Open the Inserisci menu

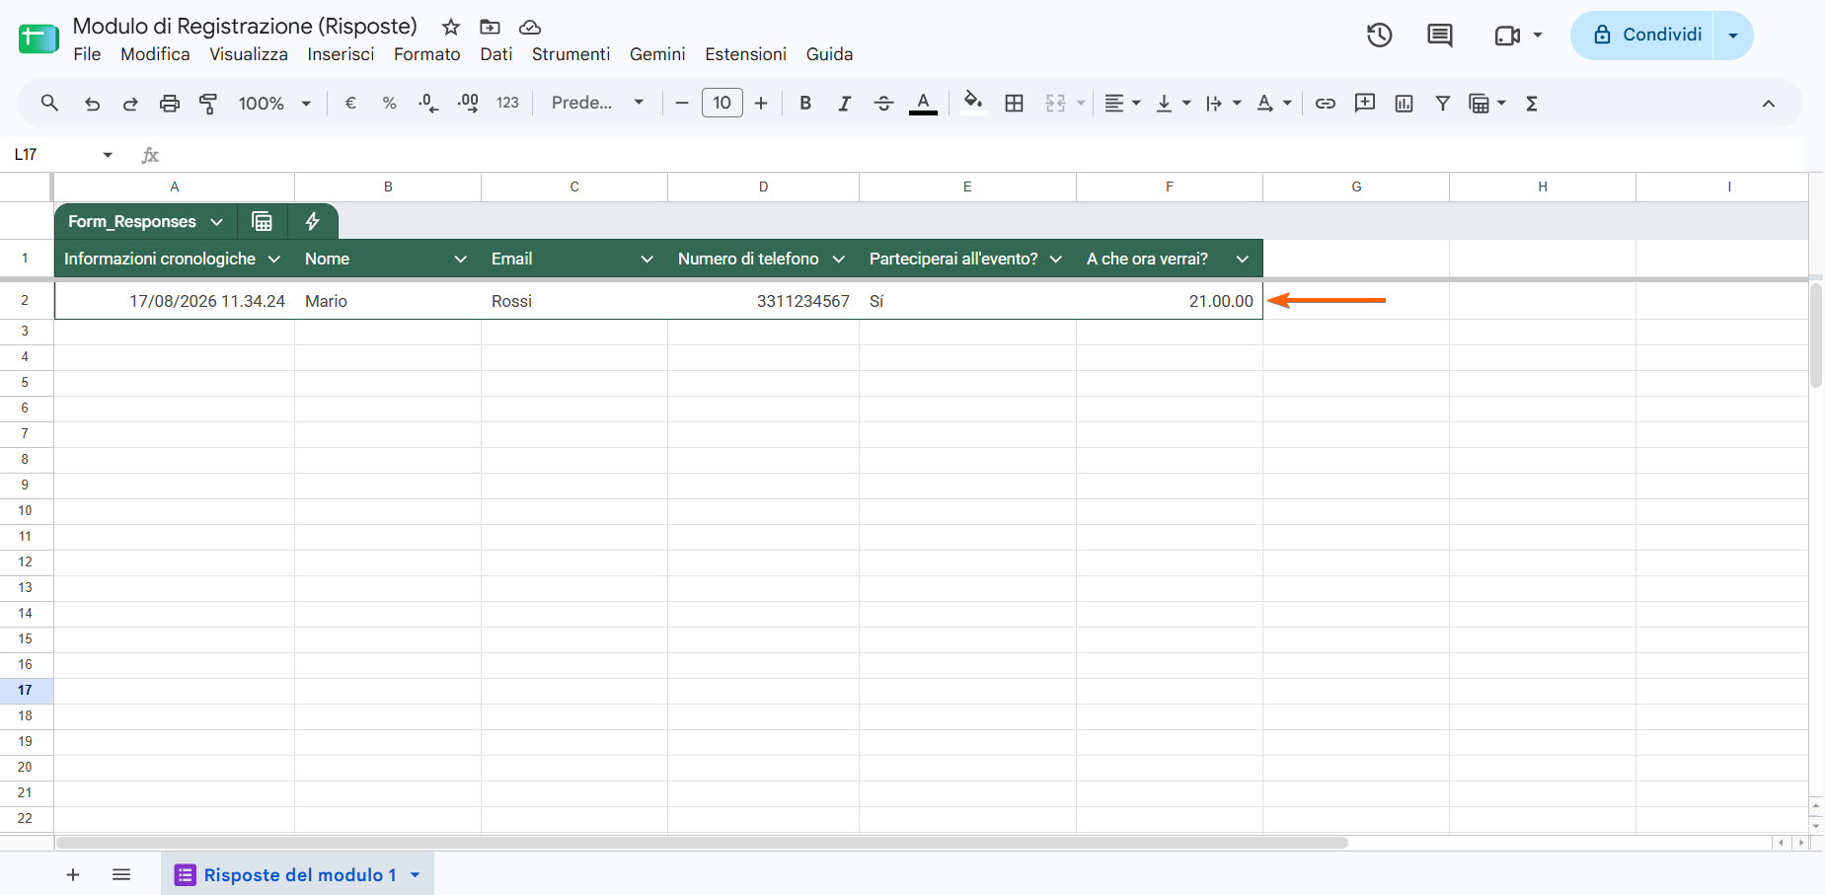coord(341,54)
